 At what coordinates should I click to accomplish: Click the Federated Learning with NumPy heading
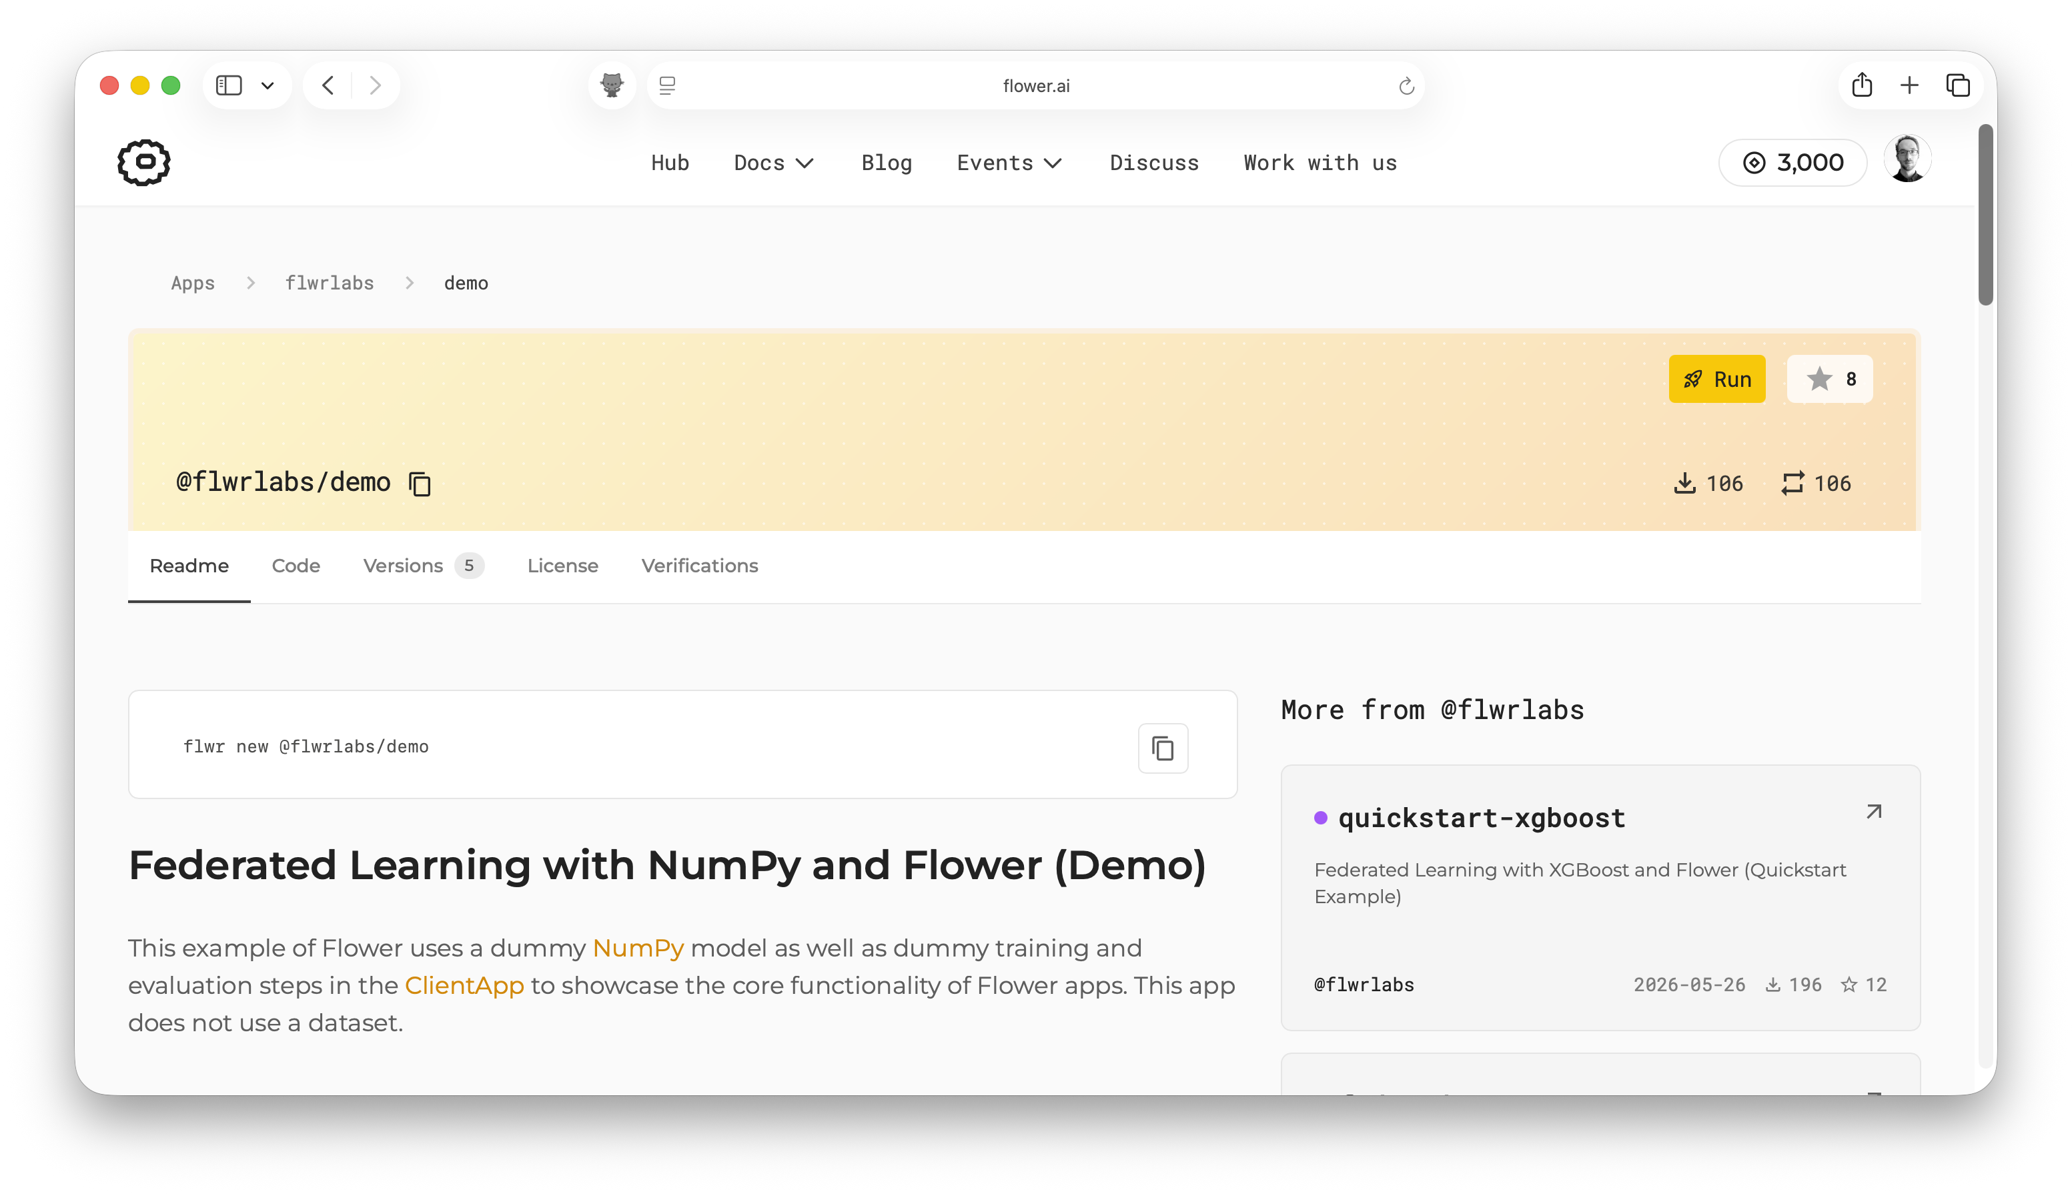[x=666, y=866]
